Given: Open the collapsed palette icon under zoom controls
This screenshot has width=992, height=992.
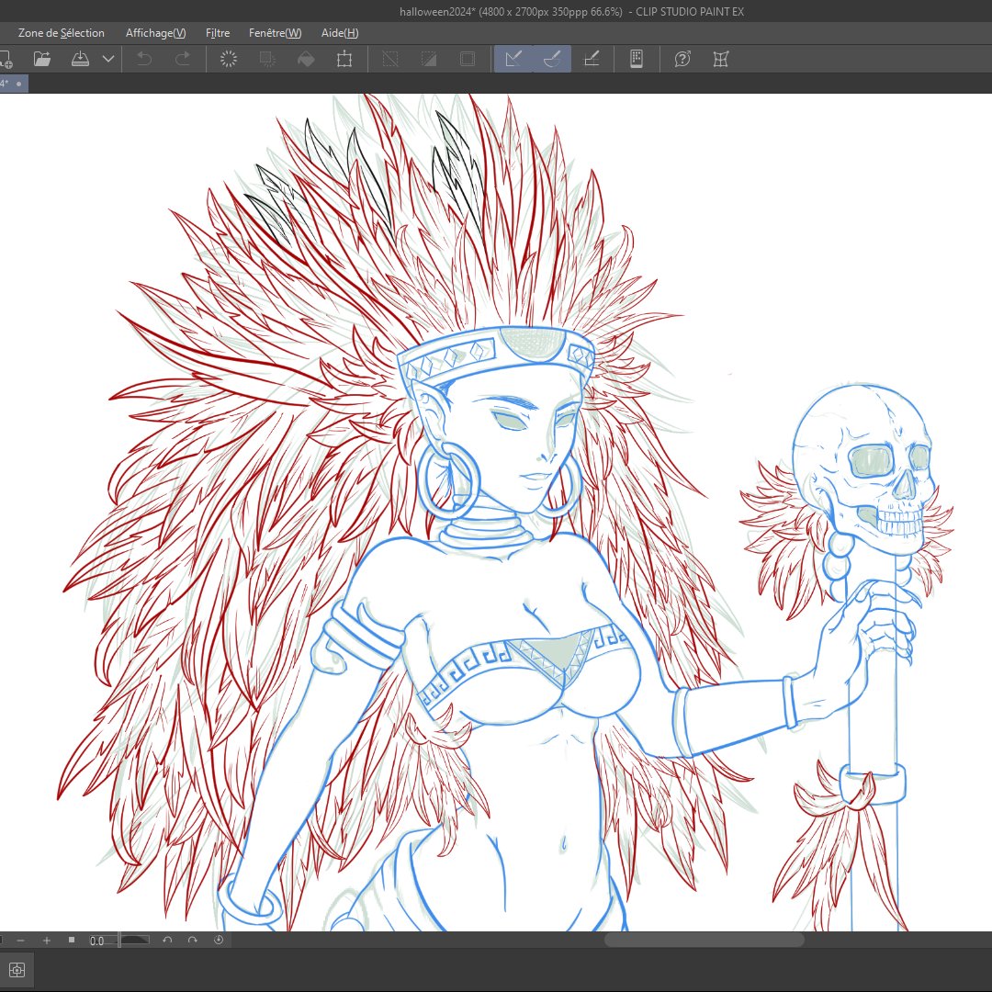Looking at the screenshot, I should tap(17, 970).
